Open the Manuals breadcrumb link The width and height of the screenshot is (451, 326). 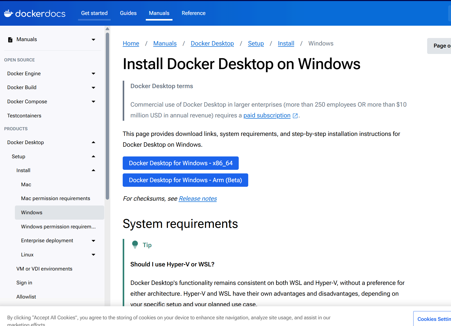pos(165,43)
